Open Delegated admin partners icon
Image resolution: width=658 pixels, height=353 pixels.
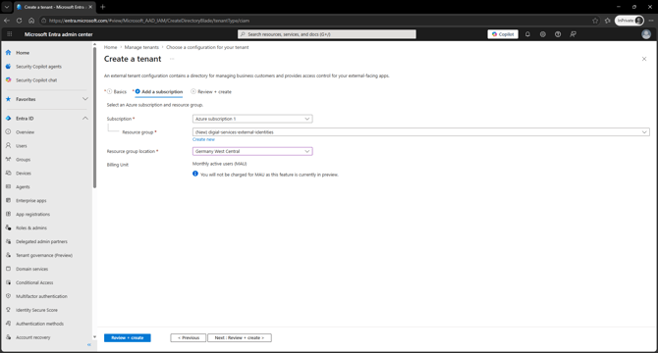coord(9,241)
